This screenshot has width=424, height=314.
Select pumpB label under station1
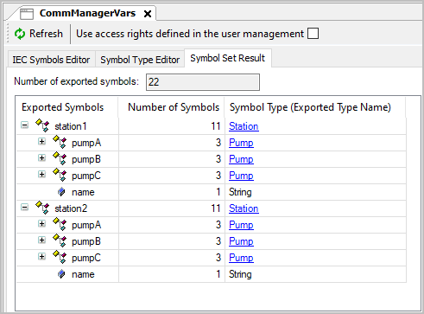point(86,159)
